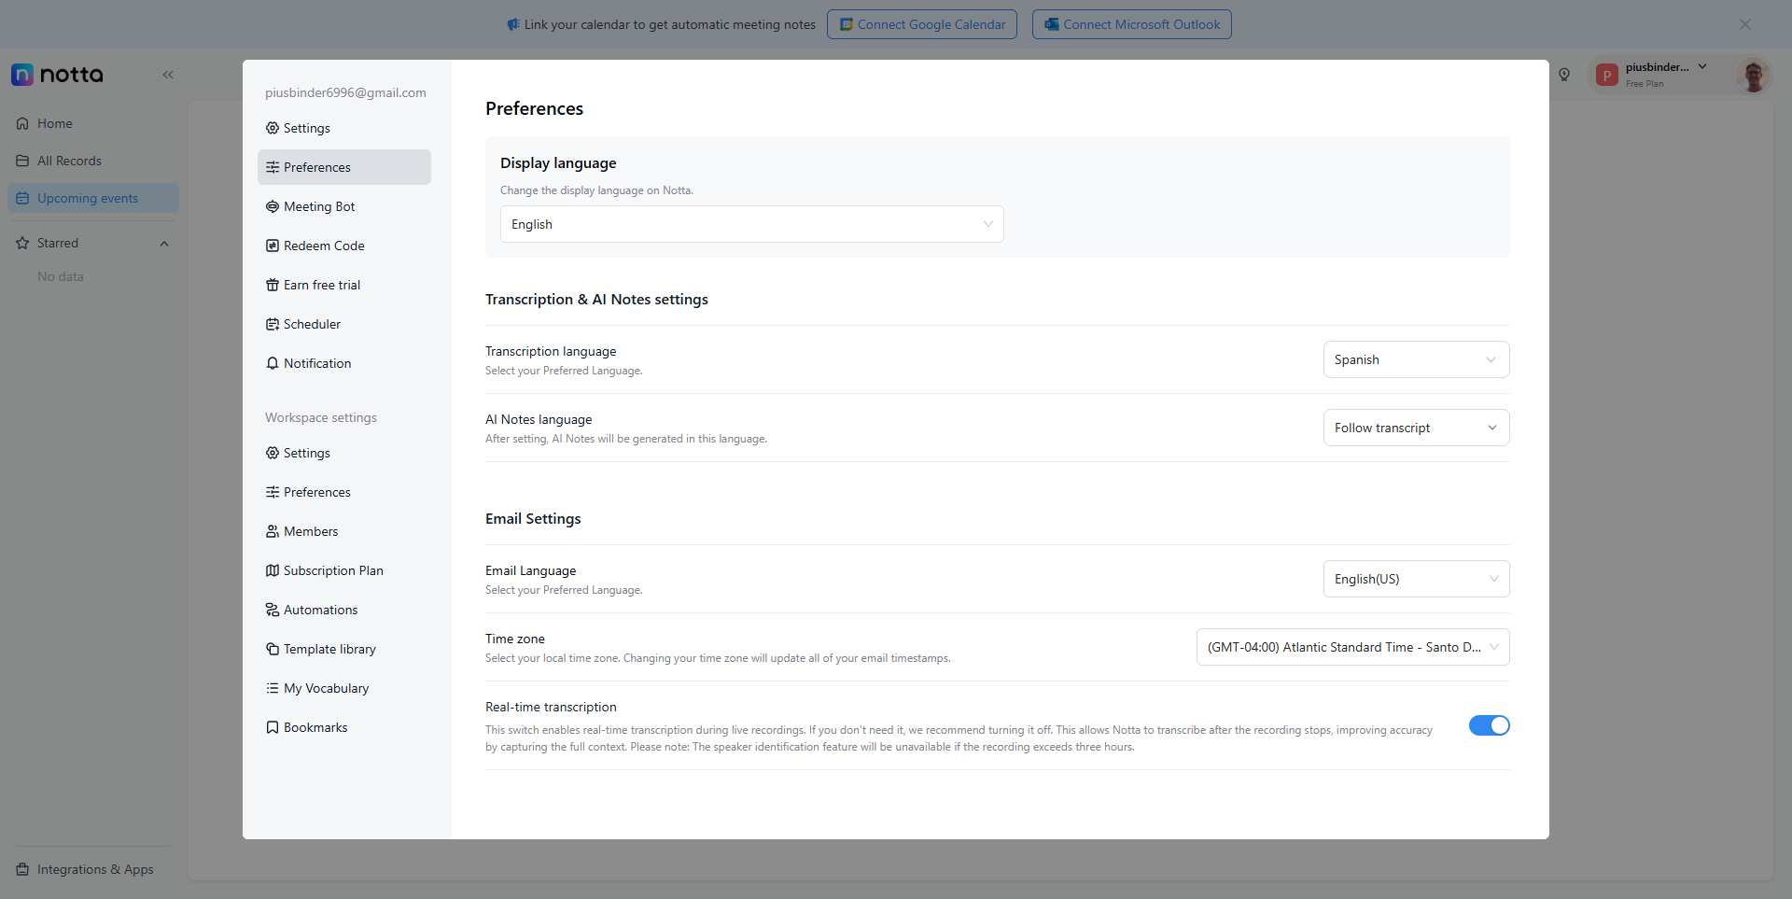This screenshot has height=899, width=1792.
Task: Click the user profile avatar photo
Action: point(1753,75)
